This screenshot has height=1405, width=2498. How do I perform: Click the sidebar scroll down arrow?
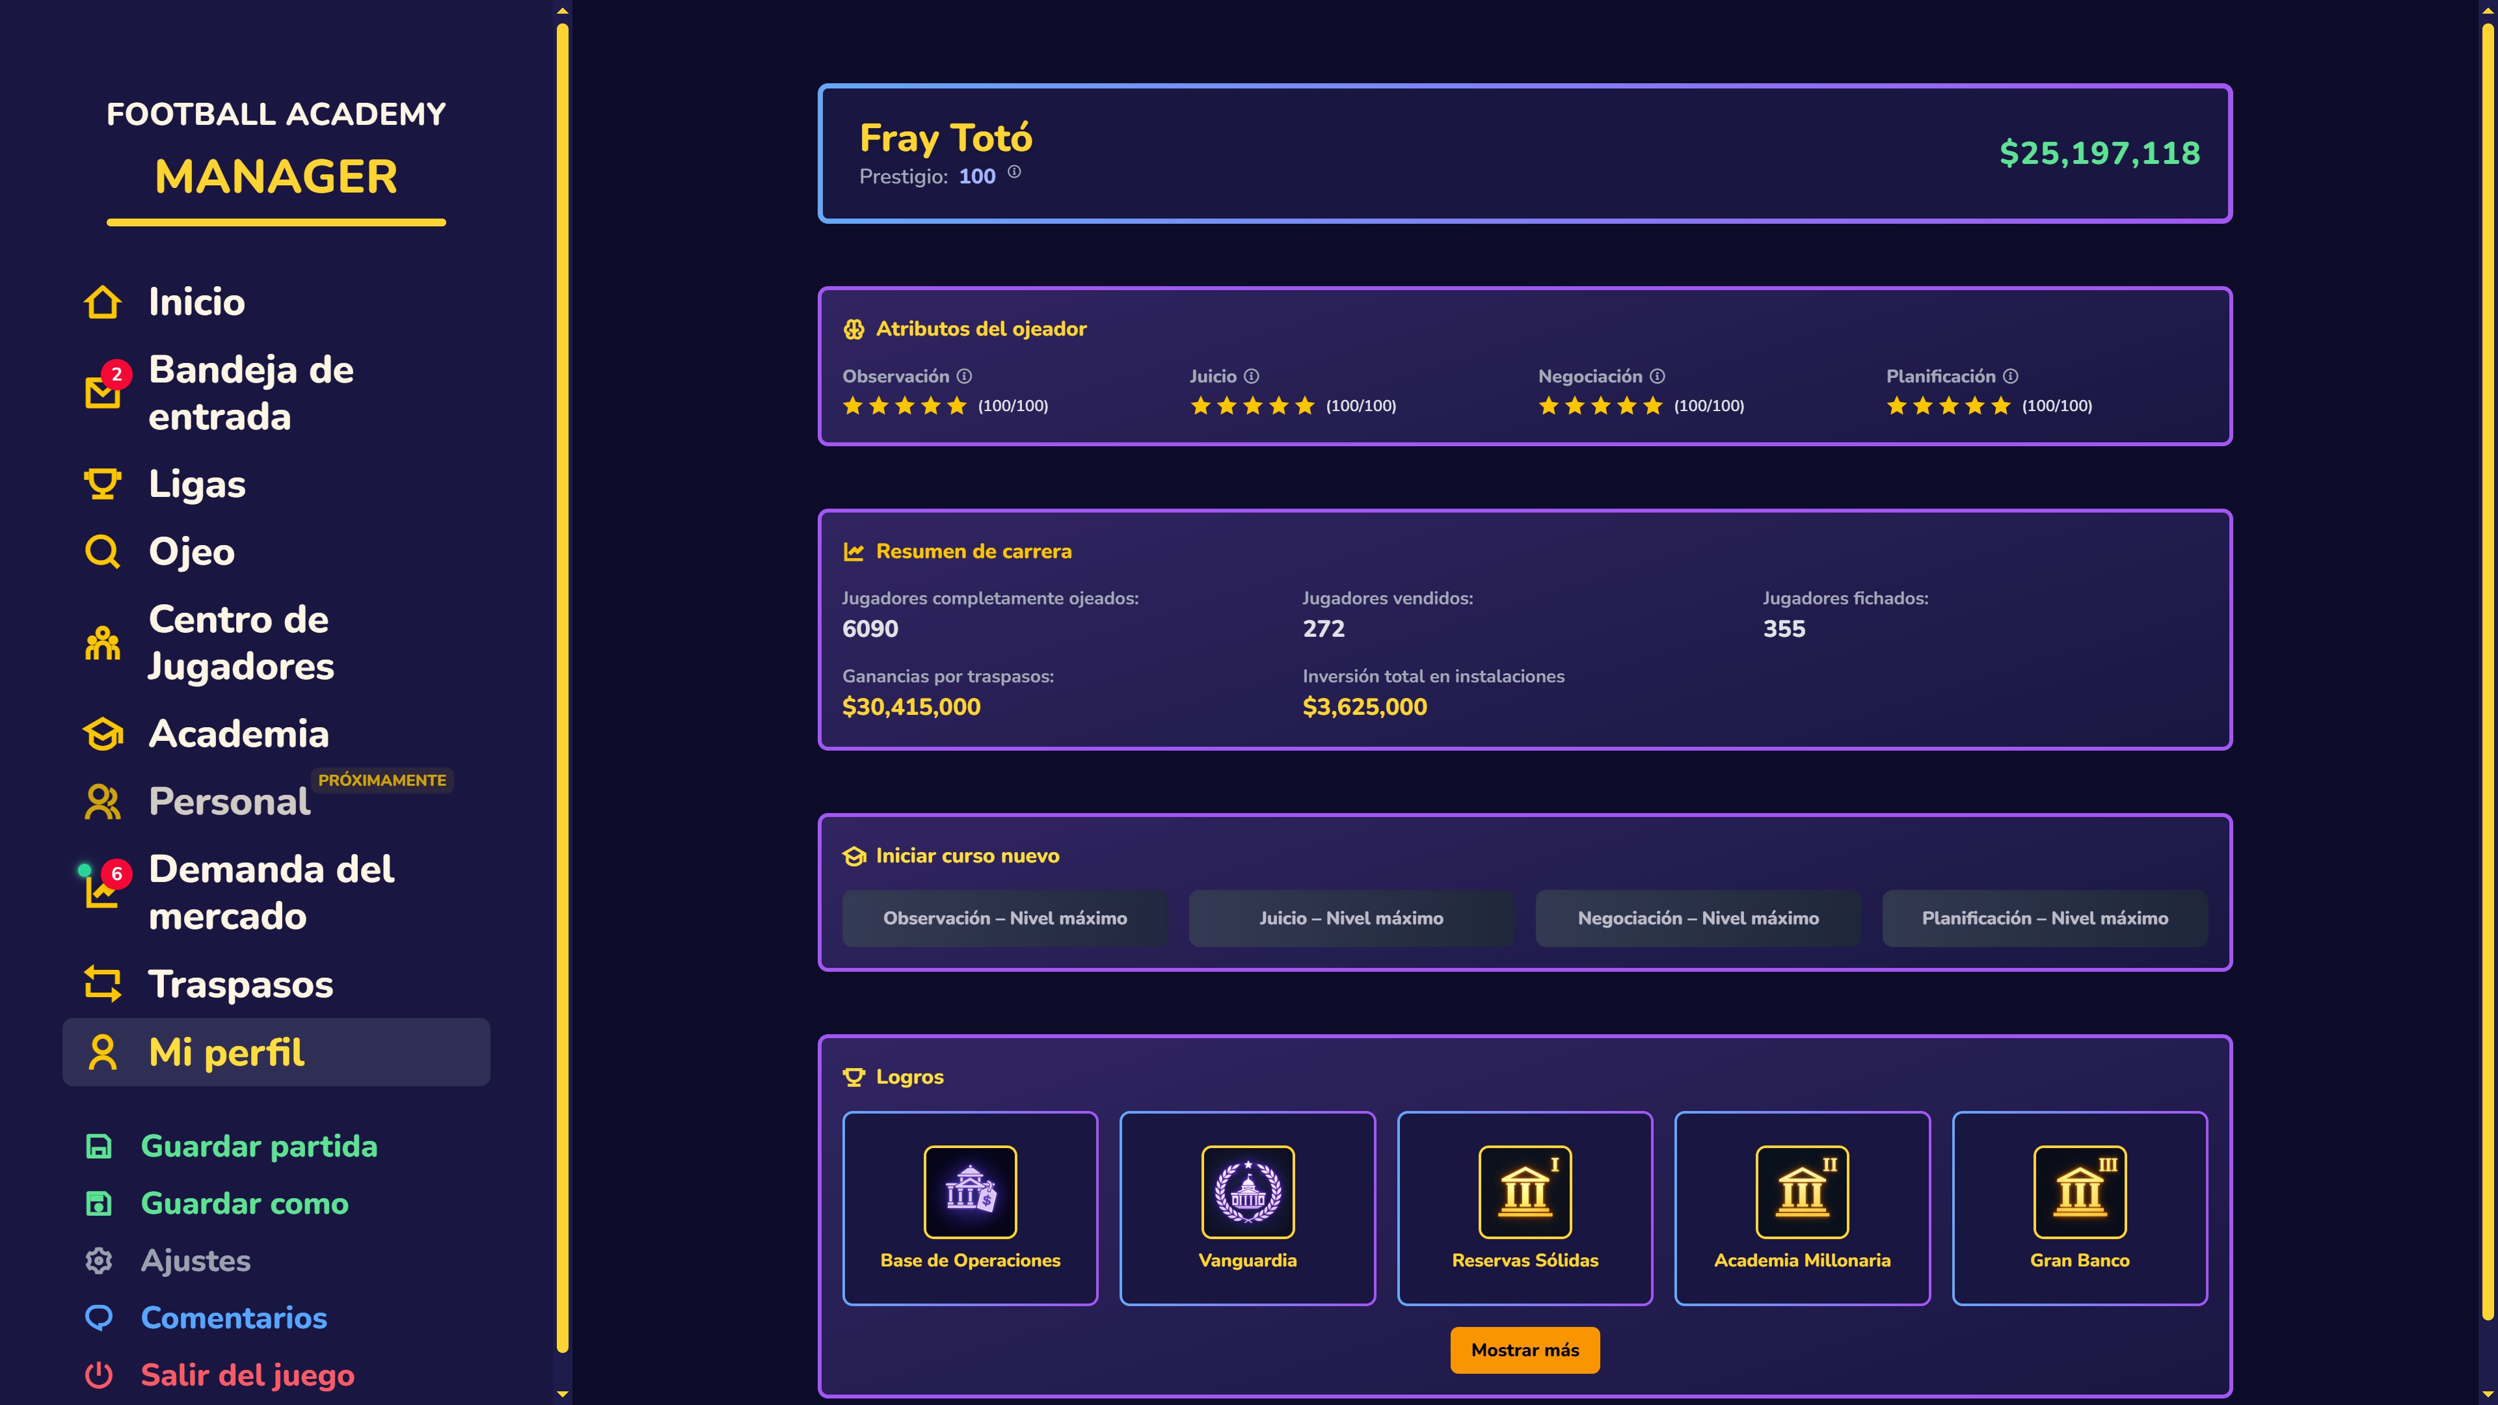[563, 1395]
